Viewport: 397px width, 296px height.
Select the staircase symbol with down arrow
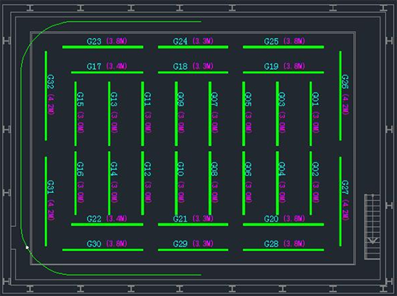click(373, 227)
